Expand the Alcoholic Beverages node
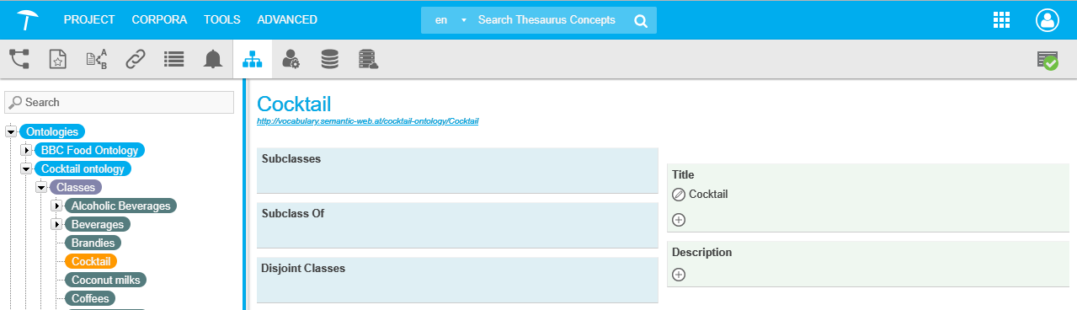The width and height of the screenshot is (1077, 310). [57, 206]
